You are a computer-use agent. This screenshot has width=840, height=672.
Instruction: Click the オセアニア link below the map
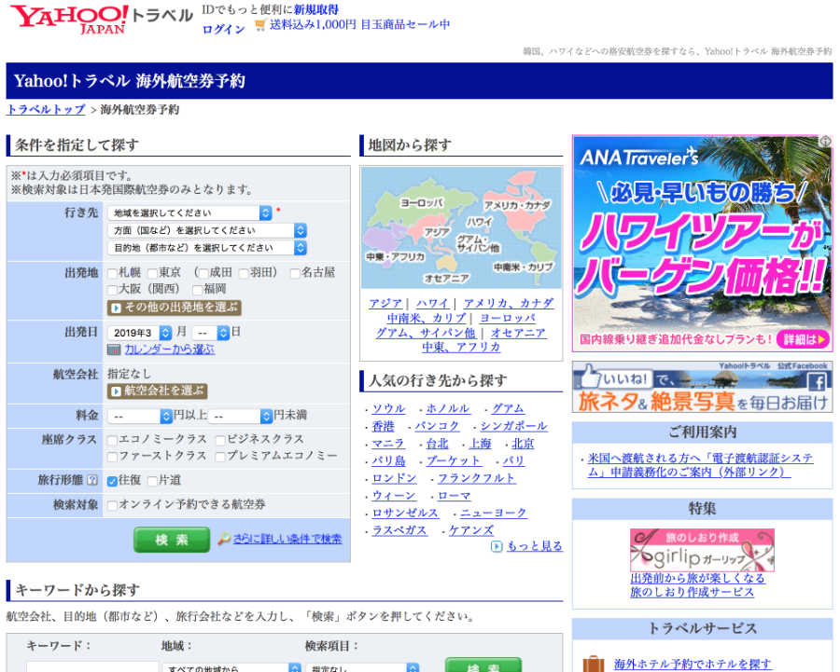tap(518, 333)
